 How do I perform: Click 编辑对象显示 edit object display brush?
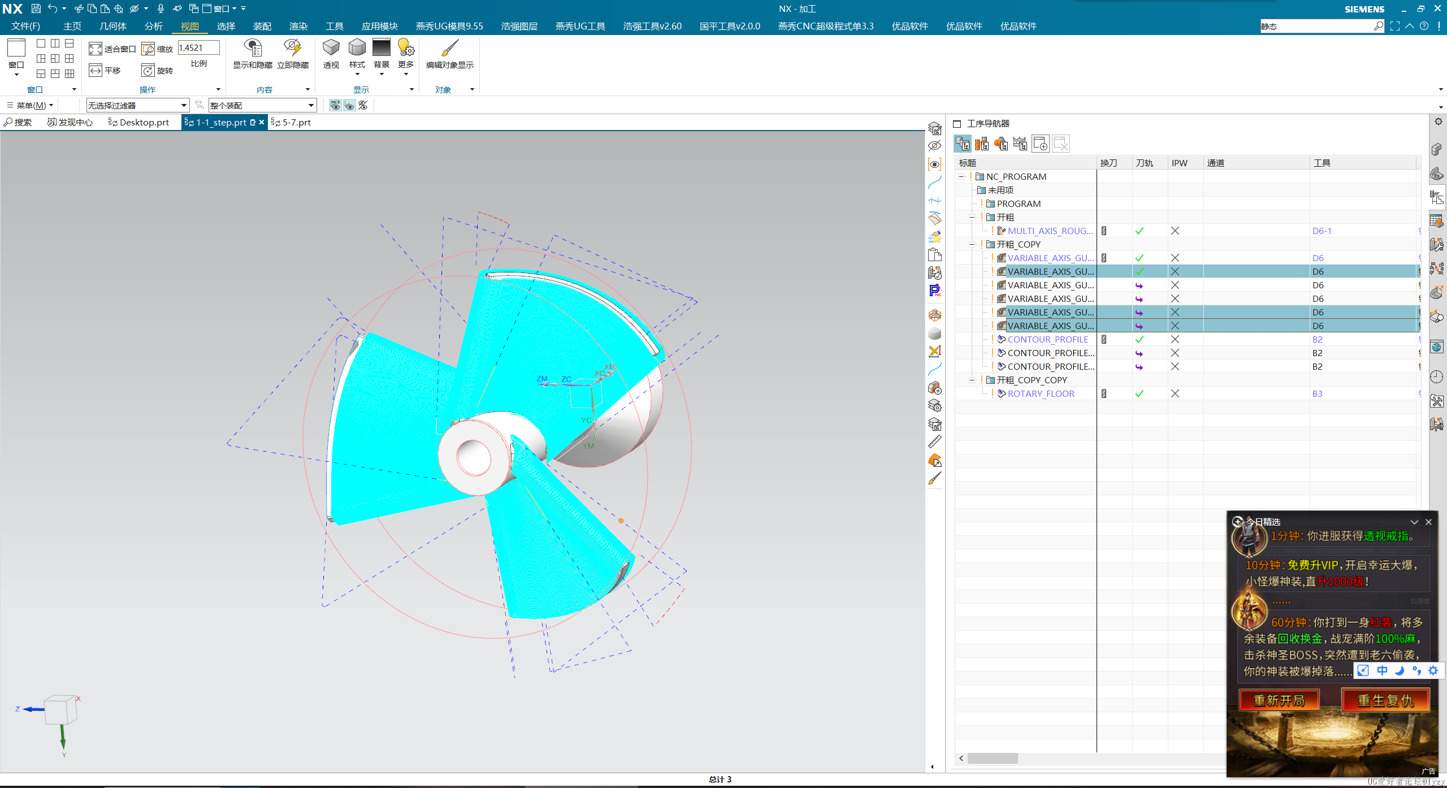(x=450, y=54)
